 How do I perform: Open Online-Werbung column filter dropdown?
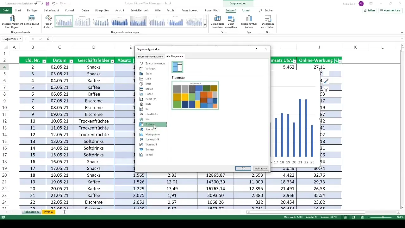pyautogui.click(x=340, y=61)
